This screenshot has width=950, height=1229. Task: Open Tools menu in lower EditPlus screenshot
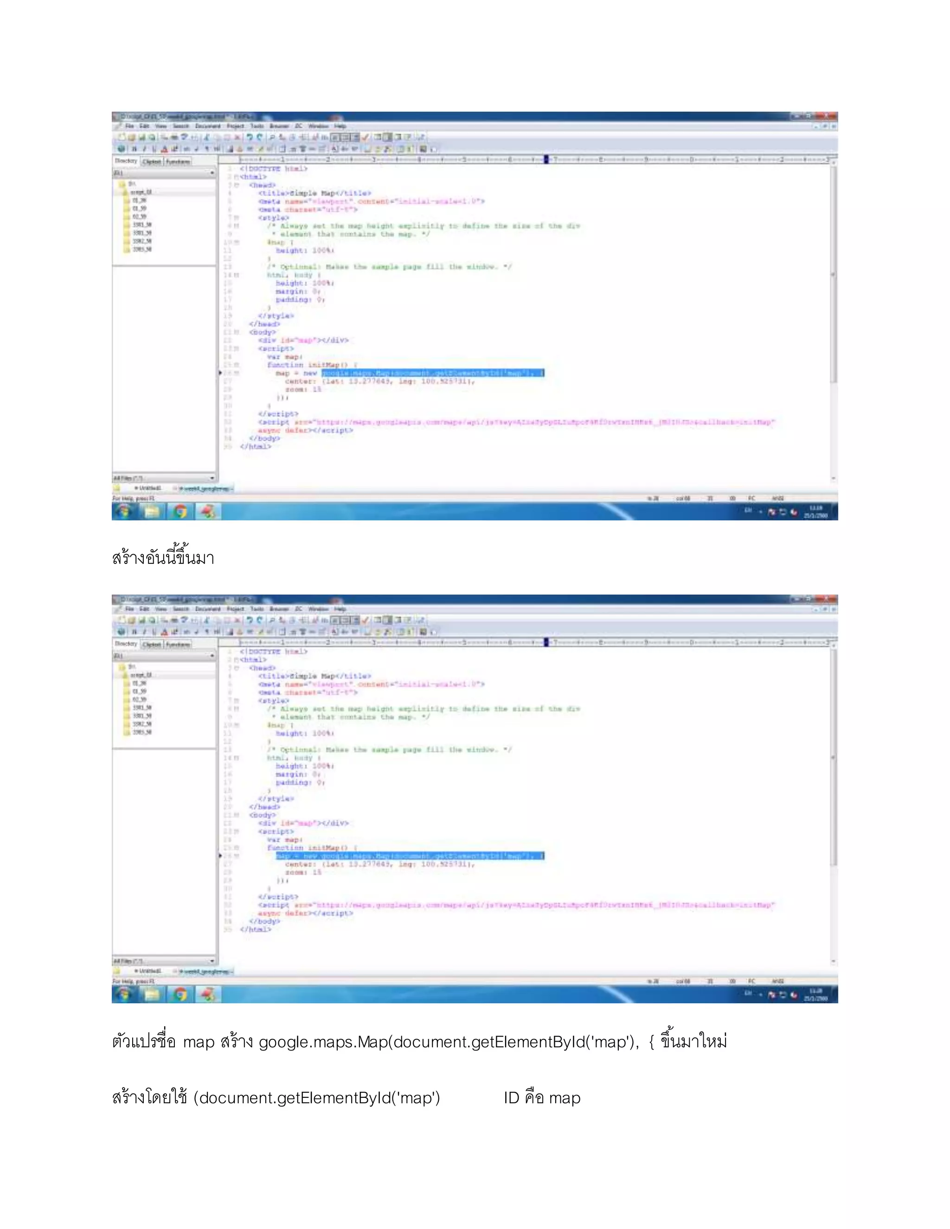click(x=257, y=609)
